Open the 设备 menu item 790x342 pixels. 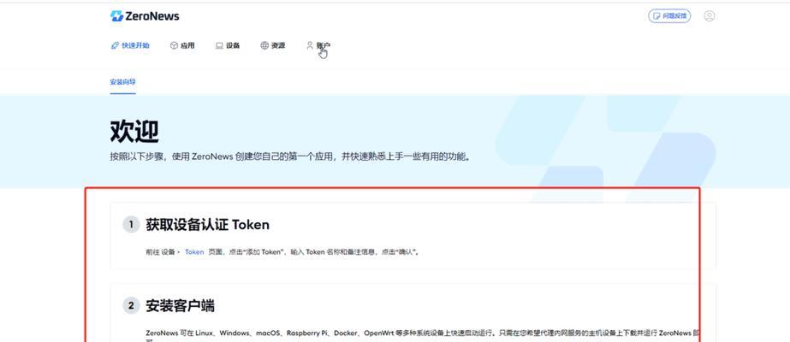(227, 45)
